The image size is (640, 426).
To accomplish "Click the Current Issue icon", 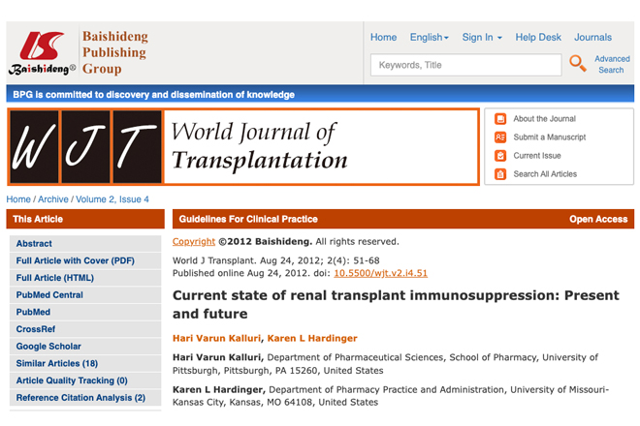I will (x=500, y=156).
